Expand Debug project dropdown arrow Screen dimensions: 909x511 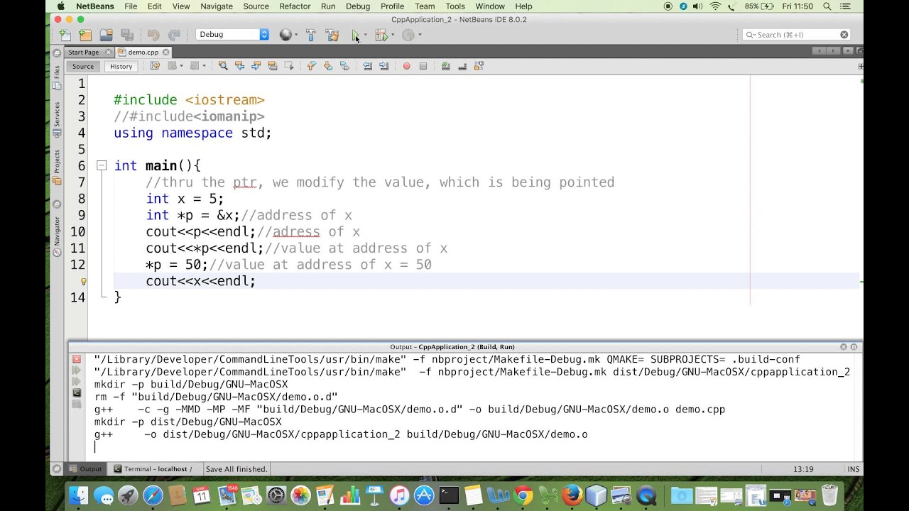(x=392, y=35)
